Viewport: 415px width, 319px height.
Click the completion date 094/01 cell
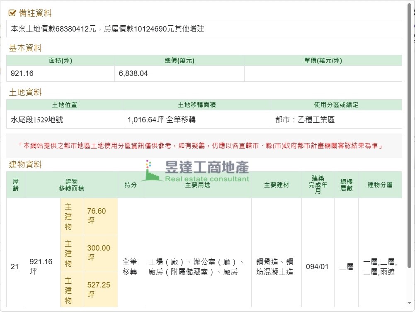coord(317,267)
